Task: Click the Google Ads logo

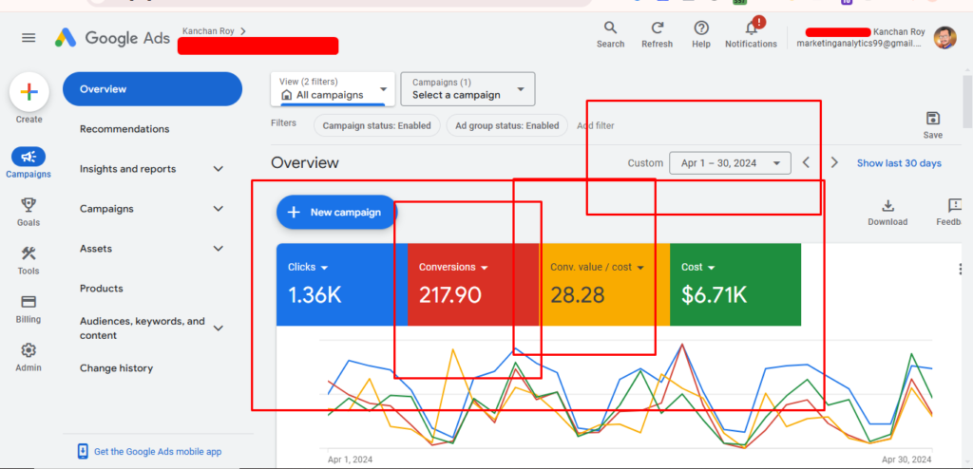Action: pos(112,38)
